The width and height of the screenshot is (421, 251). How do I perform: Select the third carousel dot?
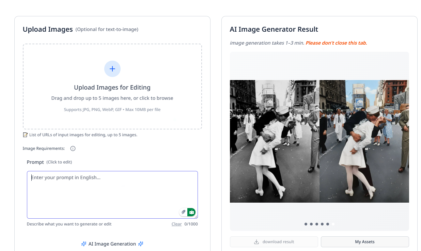(x=317, y=224)
